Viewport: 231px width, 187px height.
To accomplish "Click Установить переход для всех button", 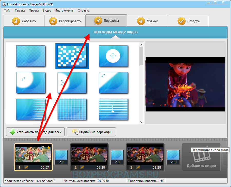I will pyautogui.click(x=35, y=132).
